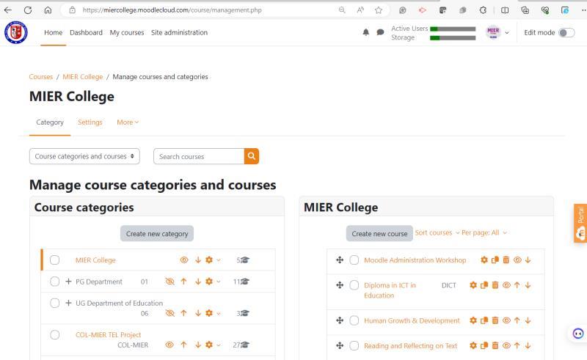Click Storage usage progress bar
This screenshot has width=587, height=360.
tap(453, 38)
